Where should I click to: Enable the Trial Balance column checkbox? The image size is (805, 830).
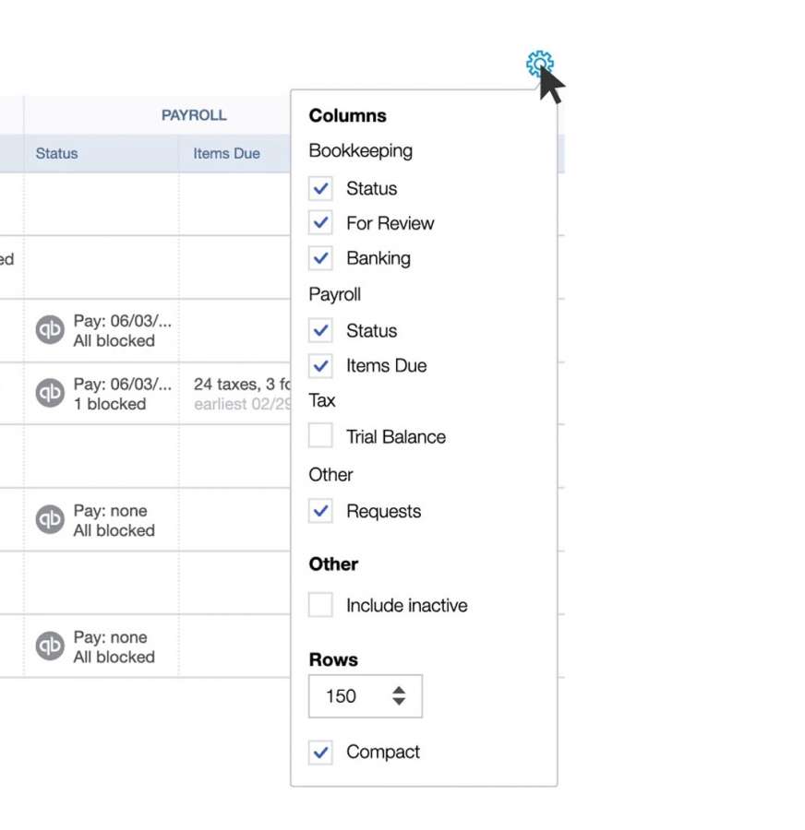coord(320,435)
